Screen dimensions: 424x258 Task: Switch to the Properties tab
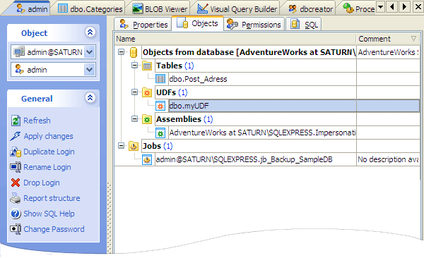pos(143,24)
